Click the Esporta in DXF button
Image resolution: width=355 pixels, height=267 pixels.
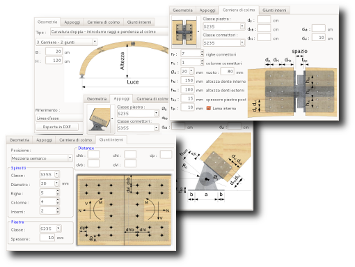(x=57, y=127)
